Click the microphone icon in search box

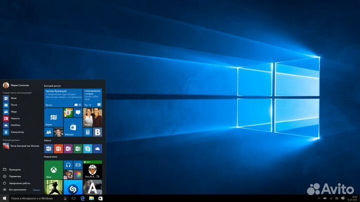click(x=65, y=199)
